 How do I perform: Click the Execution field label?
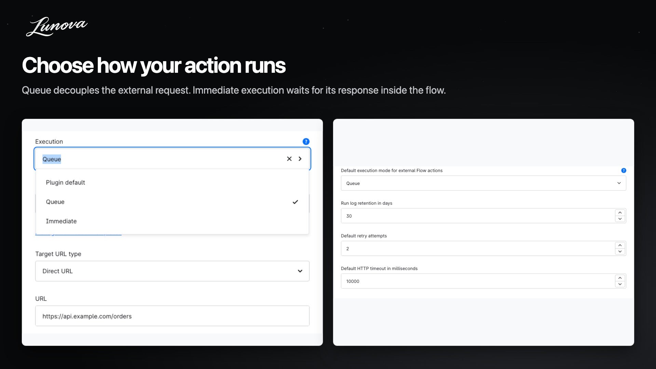click(49, 141)
